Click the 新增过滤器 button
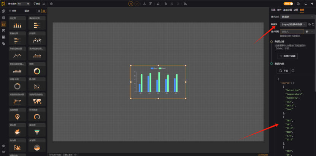Viewport: 316px width, 156px height. (287, 56)
